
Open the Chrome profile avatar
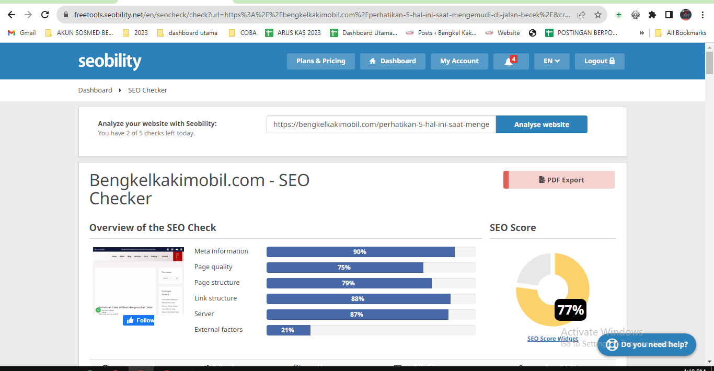click(686, 15)
